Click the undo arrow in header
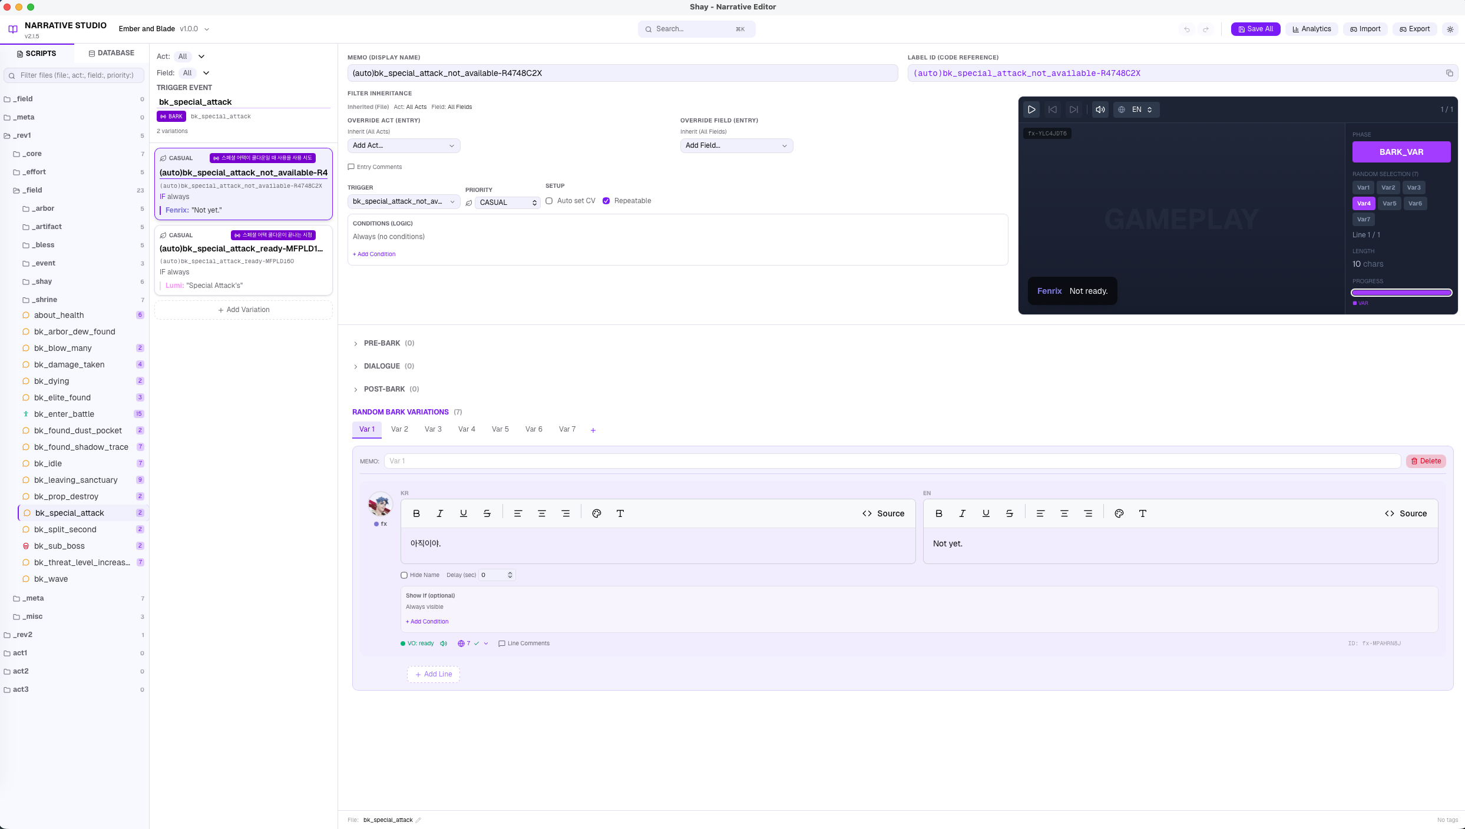Image resolution: width=1465 pixels, height=829 pixels. click(x=1187, y=29)
